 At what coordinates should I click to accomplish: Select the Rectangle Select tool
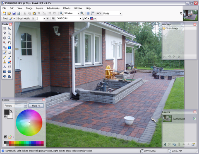tap(5, 29)
